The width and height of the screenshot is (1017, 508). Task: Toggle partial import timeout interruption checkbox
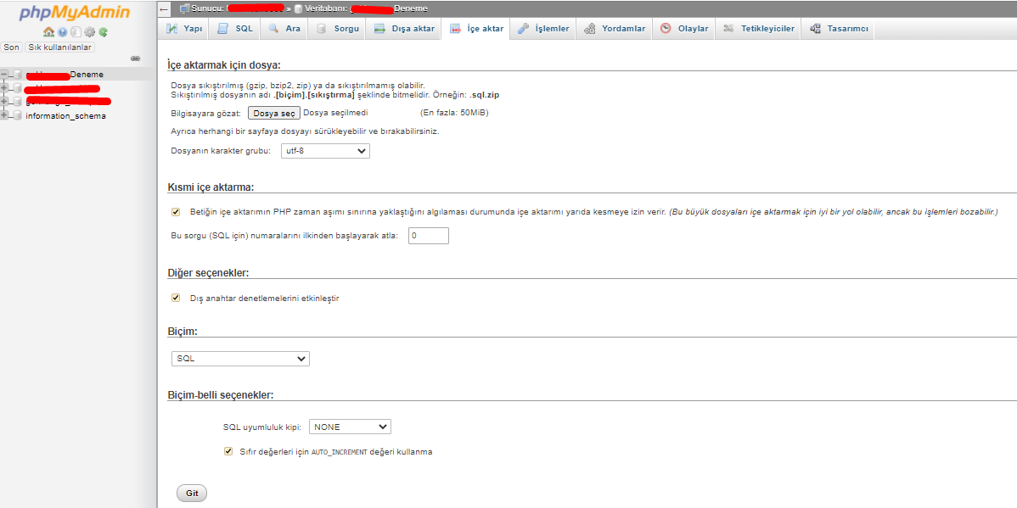pos(175,211)
